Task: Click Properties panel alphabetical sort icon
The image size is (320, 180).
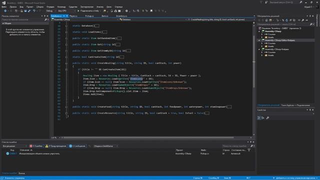Action: pyautogui.click(x=263, y=118)
